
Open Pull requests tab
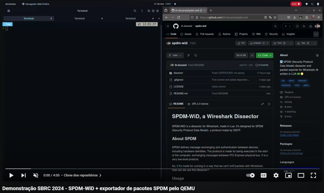(205, 34)
